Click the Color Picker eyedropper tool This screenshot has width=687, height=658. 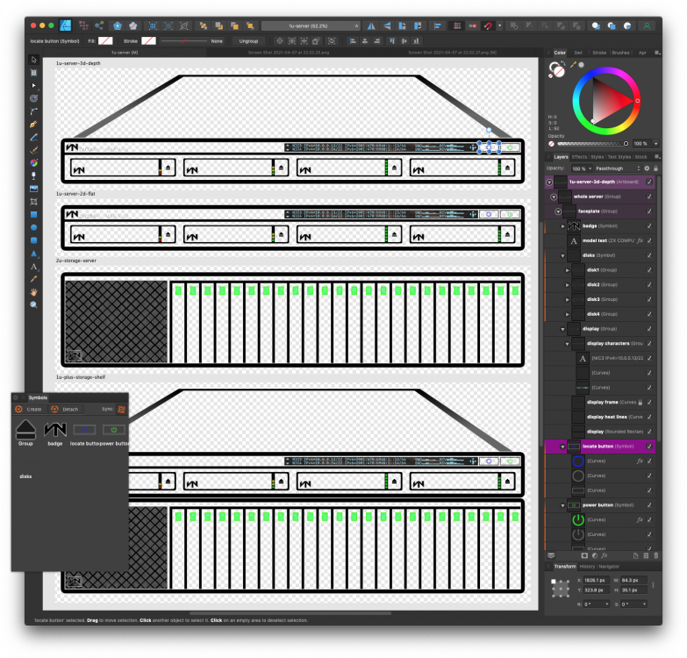click(x=33, y=279)
